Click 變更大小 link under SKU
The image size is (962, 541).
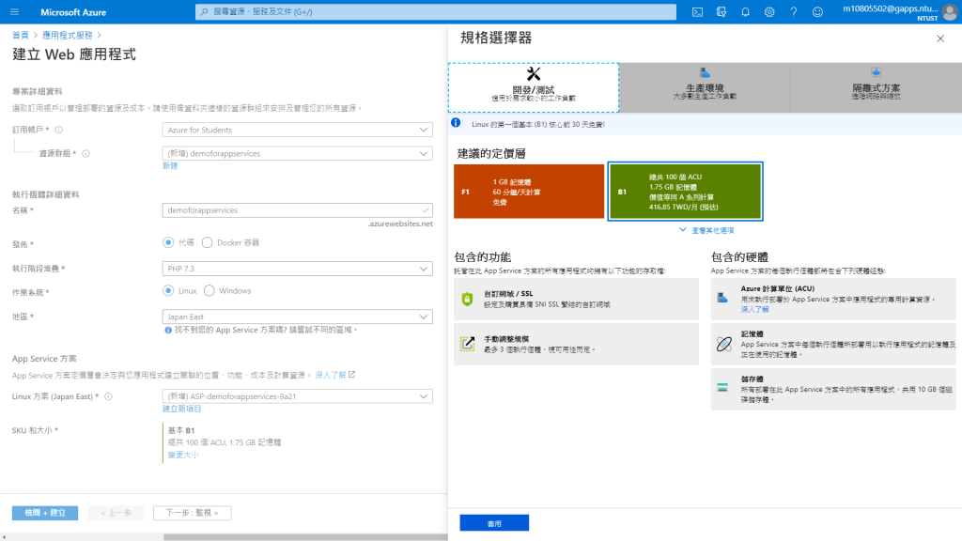[183, 456]
